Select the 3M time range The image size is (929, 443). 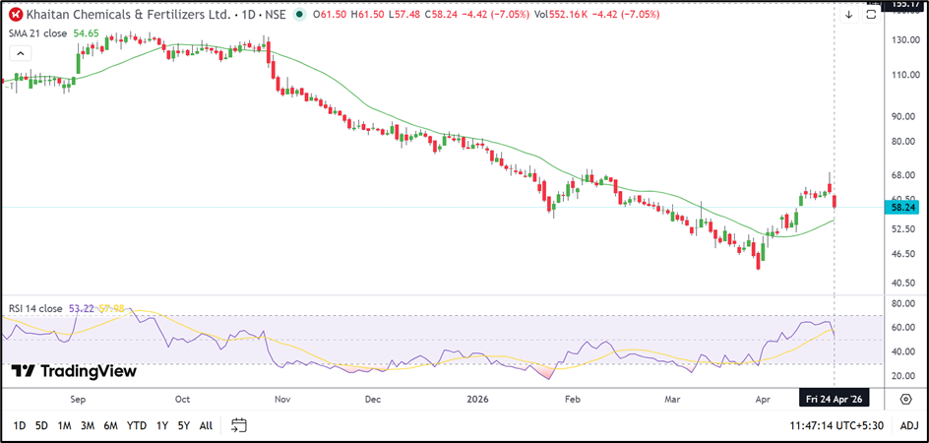(88, 425)
